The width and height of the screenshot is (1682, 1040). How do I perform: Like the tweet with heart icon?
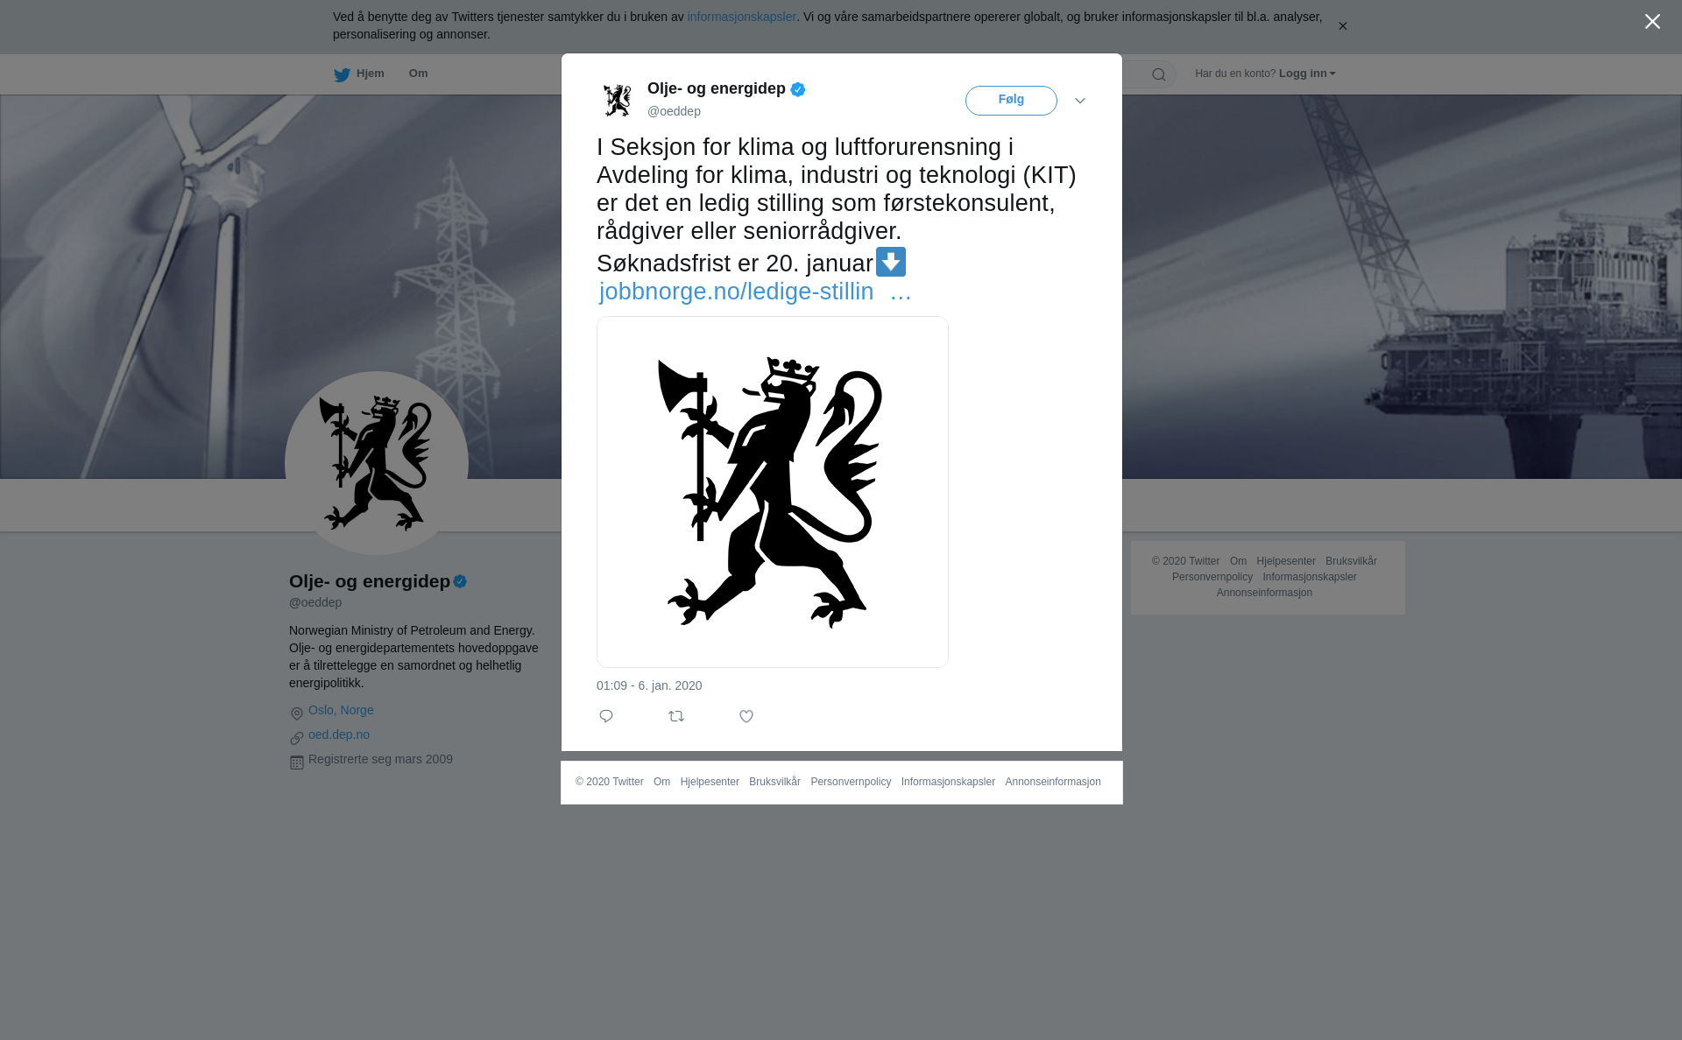[746, 716]
